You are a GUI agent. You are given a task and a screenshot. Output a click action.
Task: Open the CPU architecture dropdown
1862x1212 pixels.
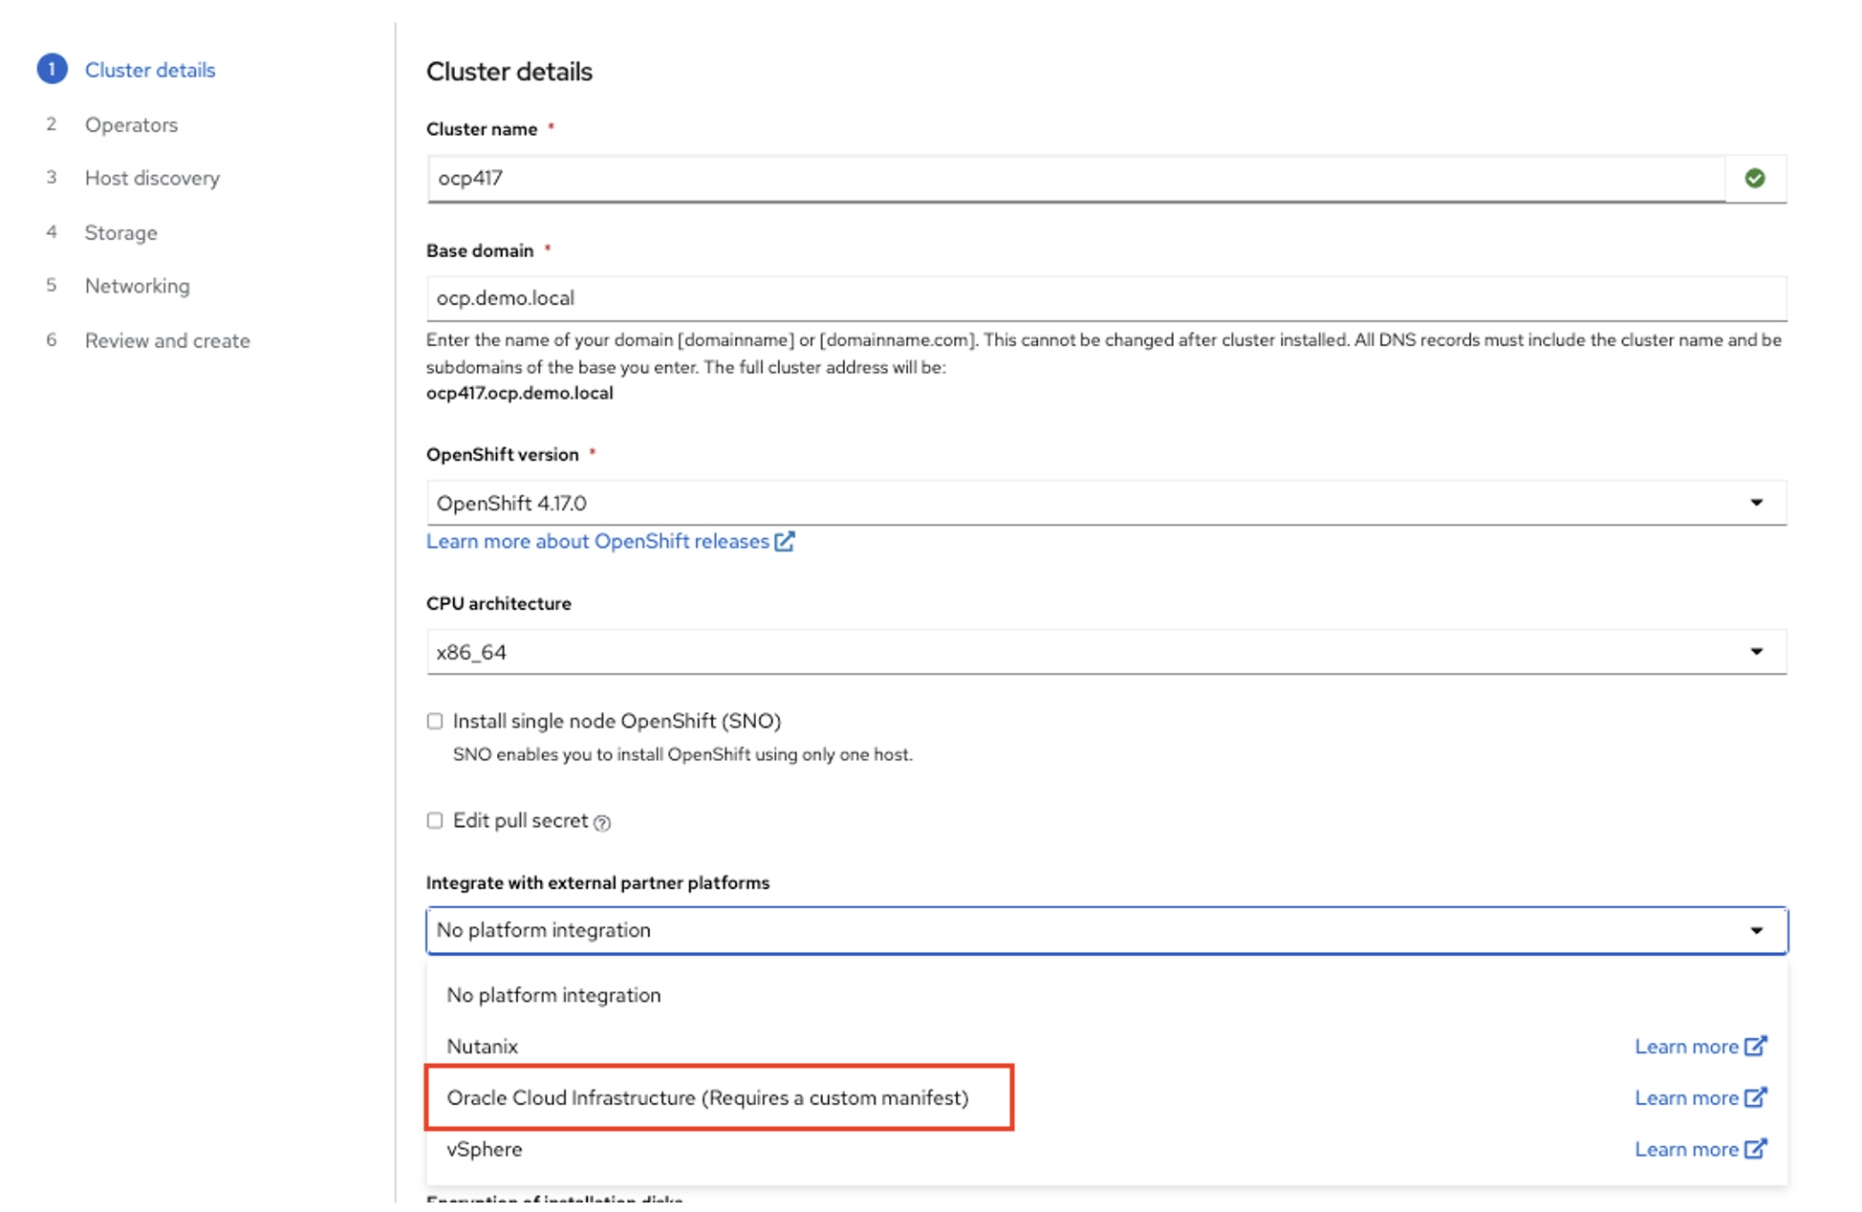[1106, 653]
